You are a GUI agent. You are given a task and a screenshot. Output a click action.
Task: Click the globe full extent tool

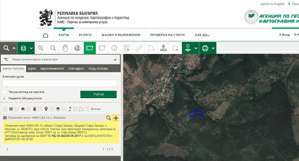pos(77,48)
